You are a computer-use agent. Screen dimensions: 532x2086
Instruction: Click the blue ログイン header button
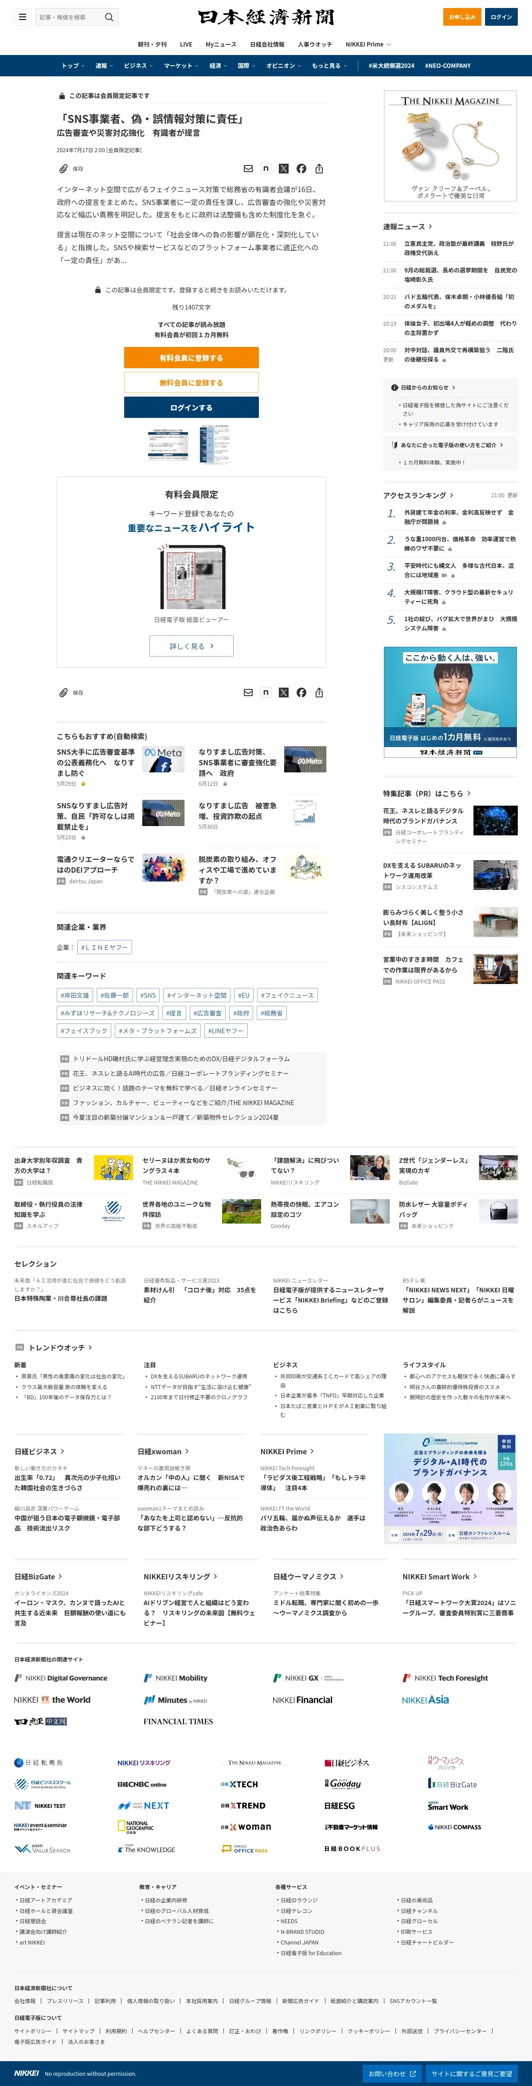click(501, 17)
